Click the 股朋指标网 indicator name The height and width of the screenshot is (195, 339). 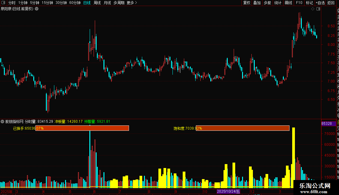pos(14,121)
